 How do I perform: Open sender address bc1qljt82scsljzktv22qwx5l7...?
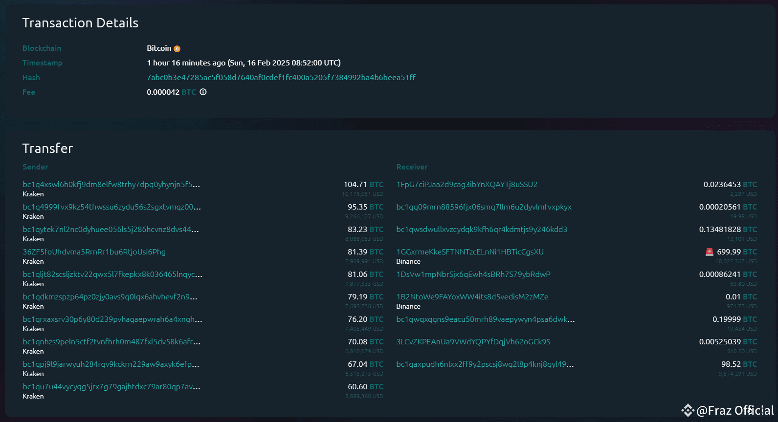click(112, 274)
